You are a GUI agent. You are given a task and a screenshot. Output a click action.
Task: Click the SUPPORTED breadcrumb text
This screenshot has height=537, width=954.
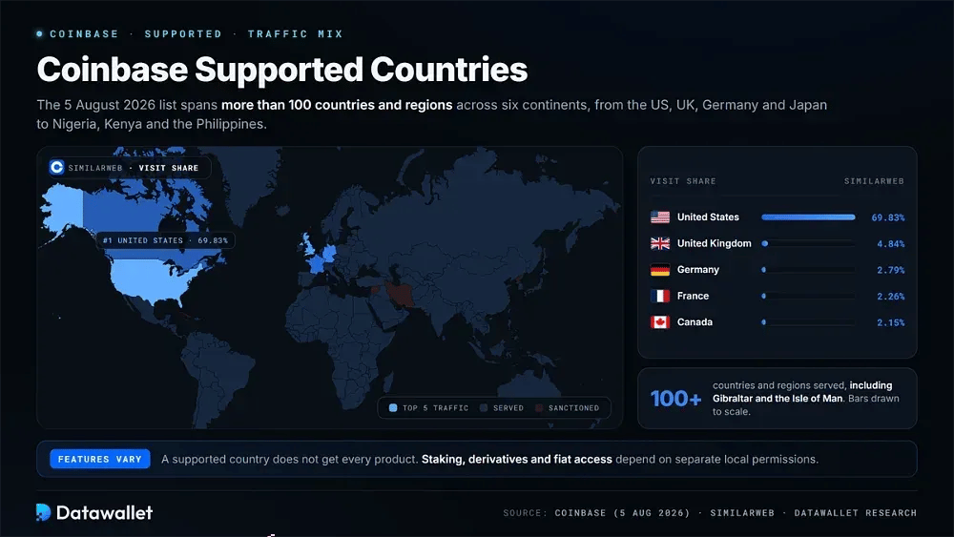[183, 34]
